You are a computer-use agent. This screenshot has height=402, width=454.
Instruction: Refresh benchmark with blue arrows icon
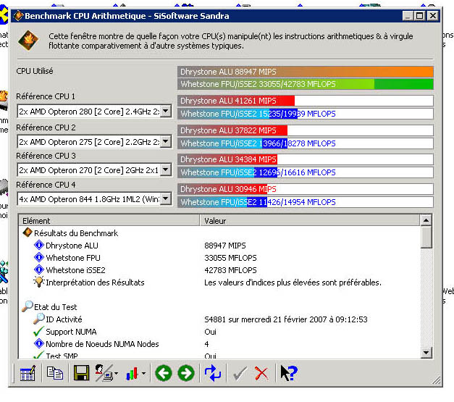click(213, 373)
